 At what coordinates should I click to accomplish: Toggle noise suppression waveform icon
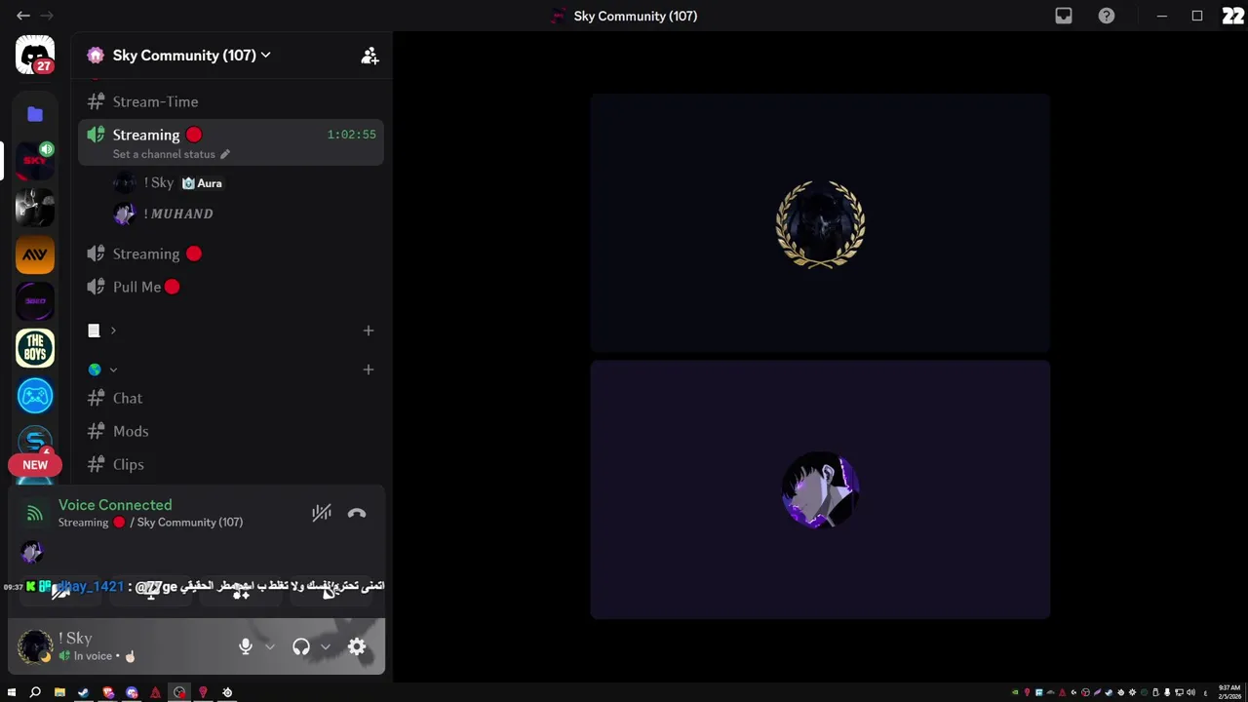(322, 514)
